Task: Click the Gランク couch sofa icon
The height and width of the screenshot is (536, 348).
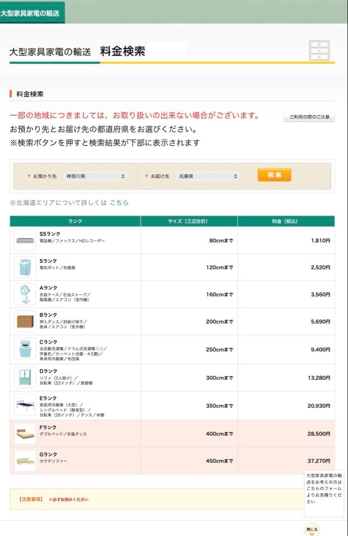Action: click(x=25, y=461)
